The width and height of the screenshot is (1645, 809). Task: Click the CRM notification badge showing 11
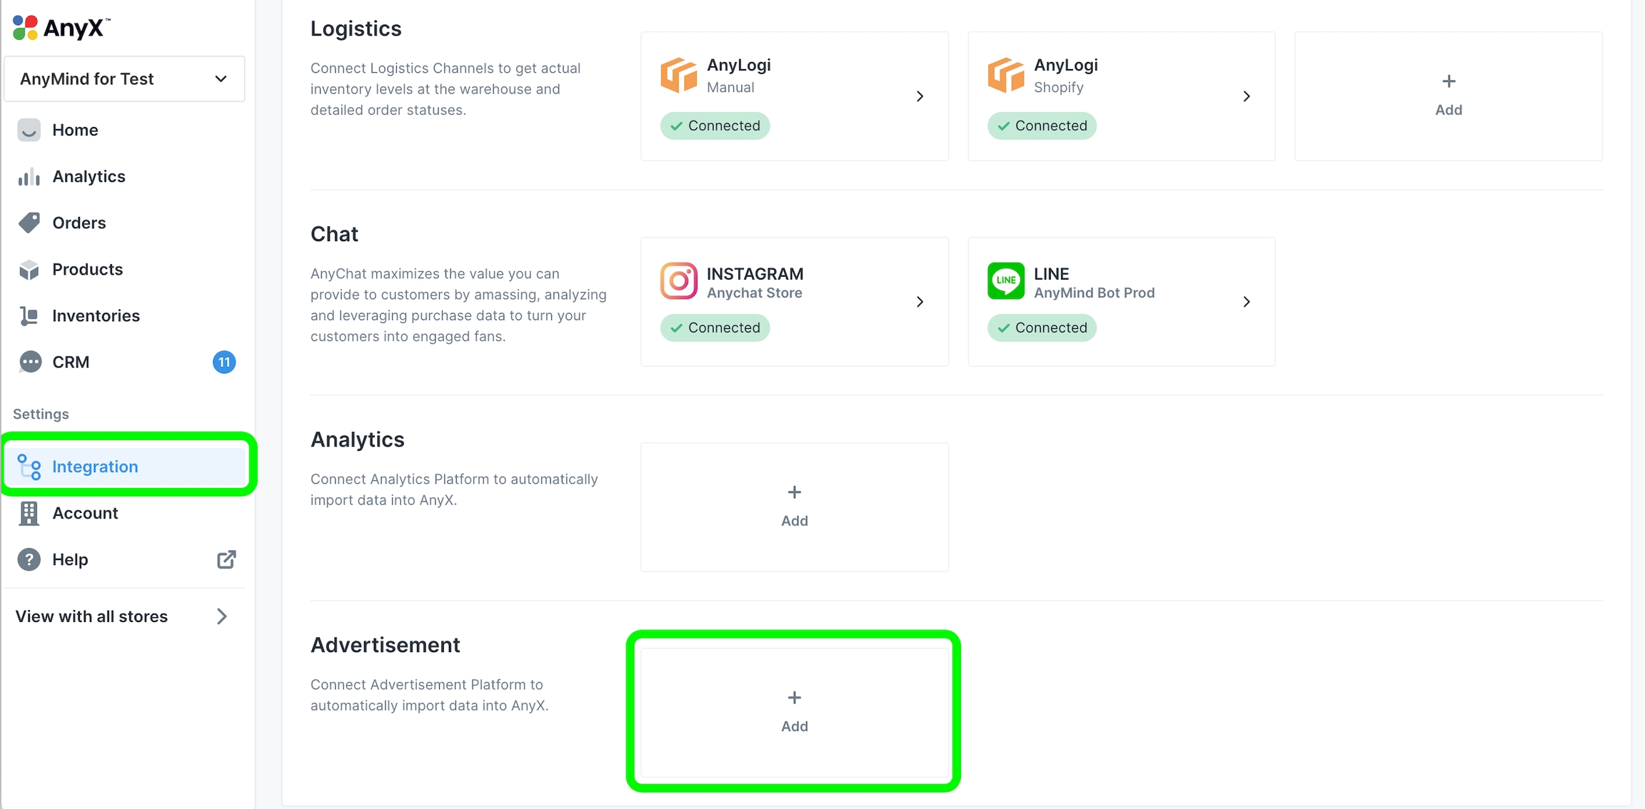pos(224,362)
